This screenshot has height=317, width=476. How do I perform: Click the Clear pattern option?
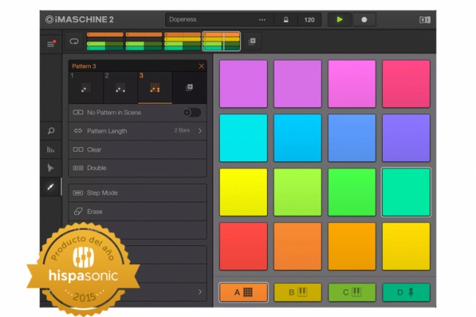pos(137,149)
